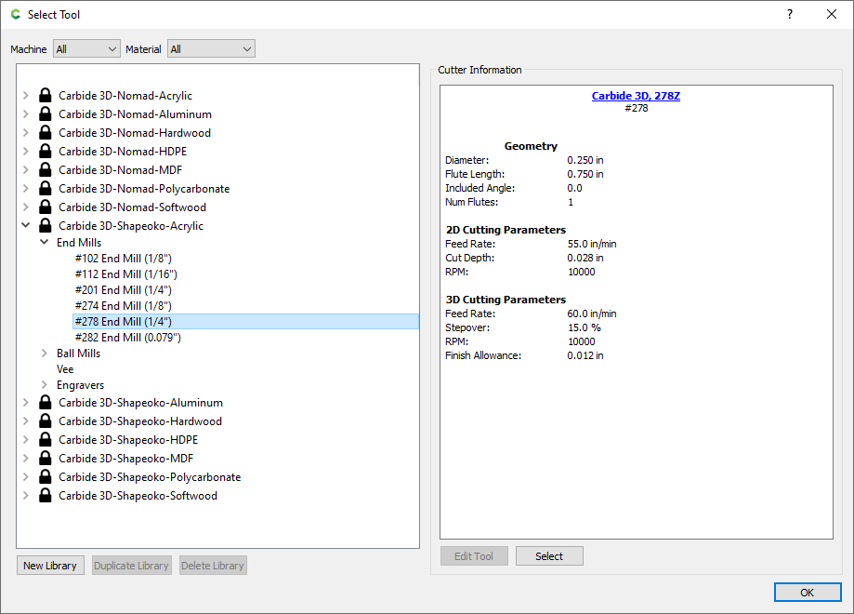
Task: Collapse the End Mills group
Action: (44, 242)
